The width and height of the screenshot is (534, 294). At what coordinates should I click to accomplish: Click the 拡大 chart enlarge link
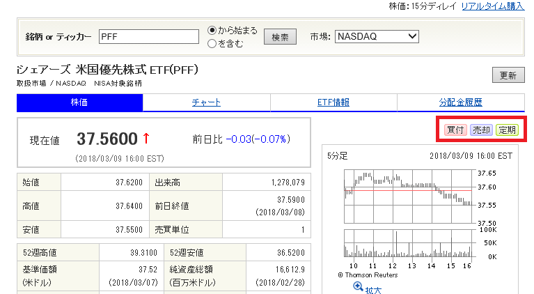pyautogui.click(x=373, y=290)
